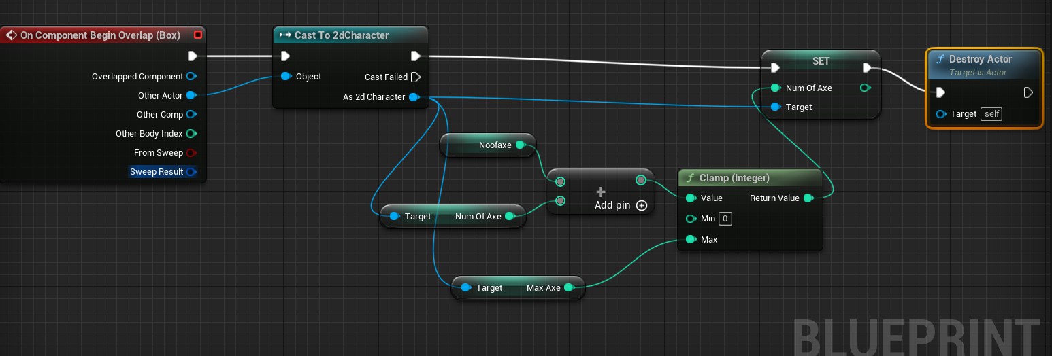Click the Overlapped Component pin
Viewport: 1052px width, 356px height.
(x=191, y=77)
